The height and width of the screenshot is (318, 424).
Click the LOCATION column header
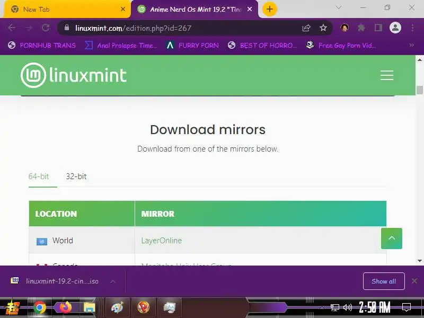(82, 214)
